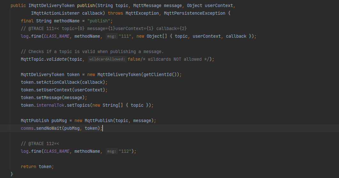Viewport: 339px width, 178px height.
Task: Click the "111" string literal
Action: 125,36
